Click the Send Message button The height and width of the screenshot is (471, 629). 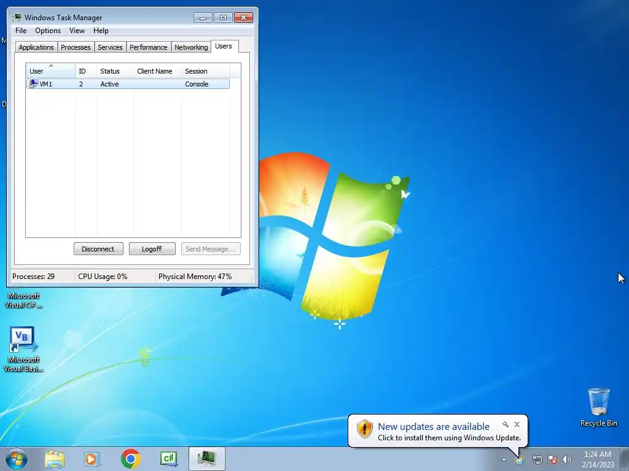tap(211, 249)
